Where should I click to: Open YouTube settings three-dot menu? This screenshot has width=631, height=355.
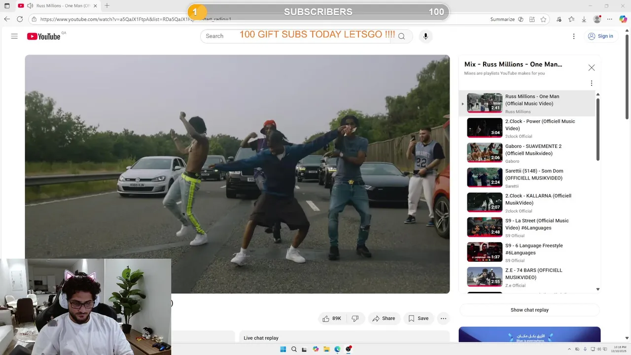tap(574, 36)
